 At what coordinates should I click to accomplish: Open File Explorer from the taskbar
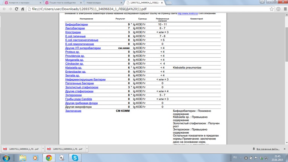[23, 158]
